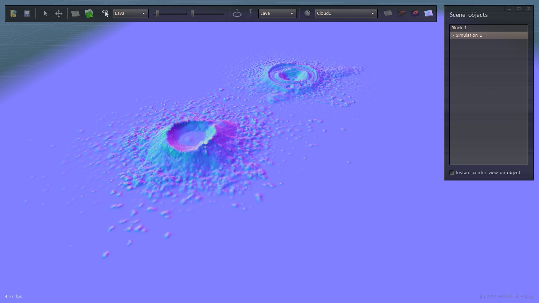
Task: Click the flat gray terrain block icon
Action: point(75,13)
